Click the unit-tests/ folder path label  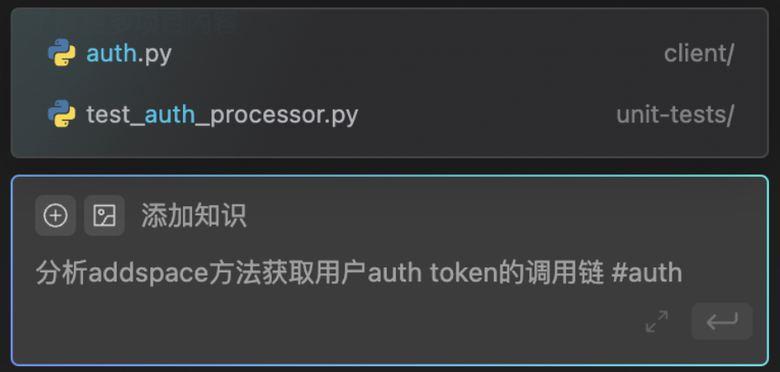pos(675,115)
